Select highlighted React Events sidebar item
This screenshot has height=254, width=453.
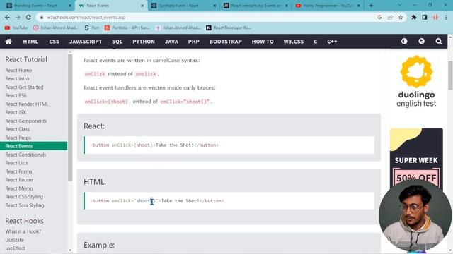[x=33, y=146]
